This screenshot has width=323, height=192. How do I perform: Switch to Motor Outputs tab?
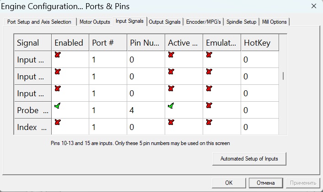pos(95,22)
